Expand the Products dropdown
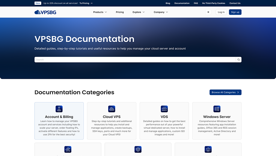This screenshot has height=156, width=276. 100,12
